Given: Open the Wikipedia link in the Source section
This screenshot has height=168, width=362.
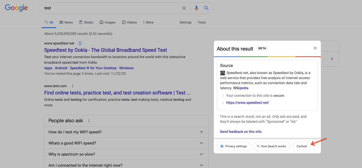Looking at the screenshot, I should [x=241, y=88].
